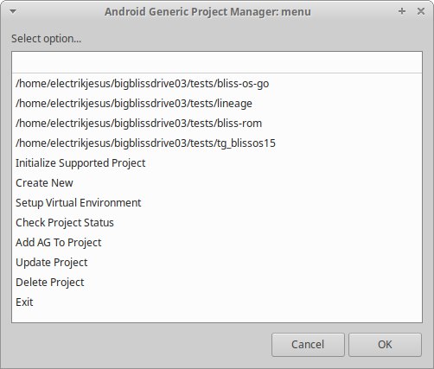The image size is (434, 369).
Task: Confirm selection with OK button
Action: coord(385,345)
